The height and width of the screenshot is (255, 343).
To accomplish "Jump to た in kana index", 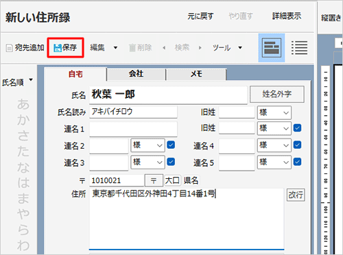I will coord(23,151).
